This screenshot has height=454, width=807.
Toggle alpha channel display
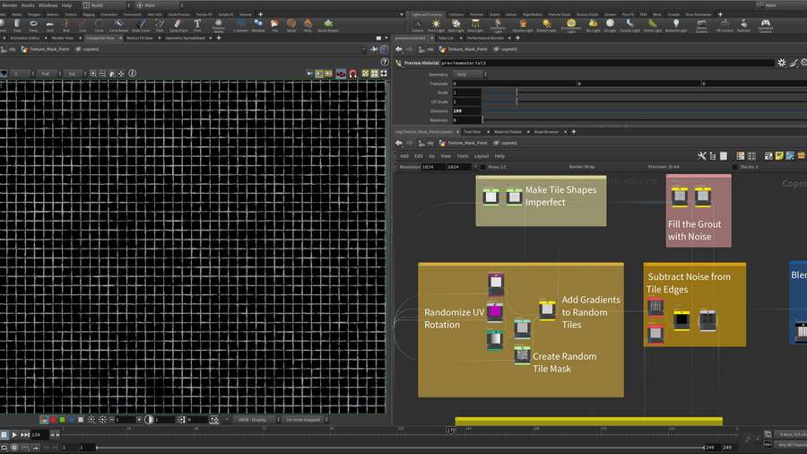[81, 420]
